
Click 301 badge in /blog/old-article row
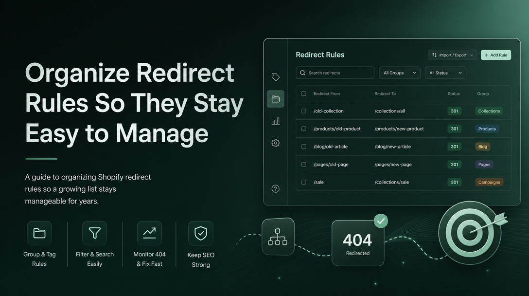pyautogui.click(x=455, y=147)
